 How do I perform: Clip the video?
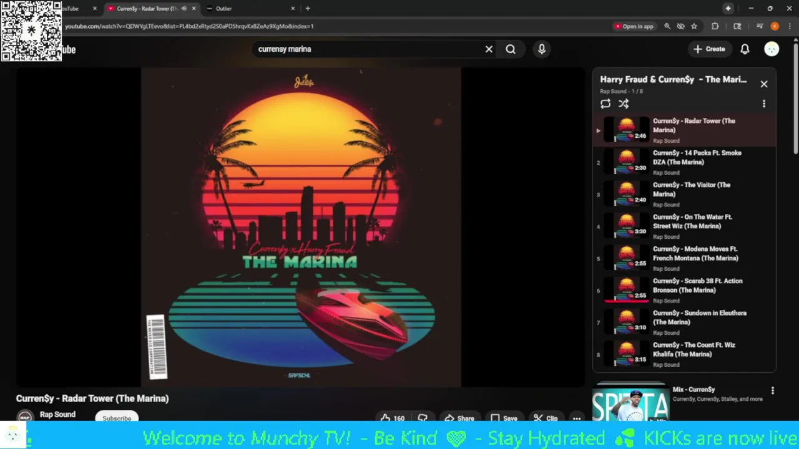pyautogui.click(x=546, y=418)
